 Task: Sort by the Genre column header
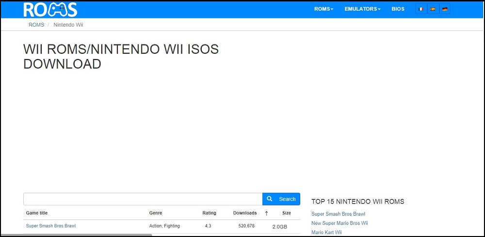click(156, 213)
